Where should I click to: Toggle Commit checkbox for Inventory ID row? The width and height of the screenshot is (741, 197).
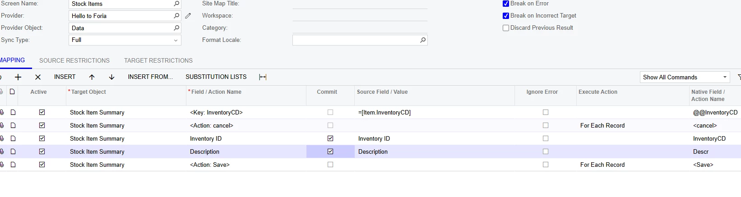(x=330, y=138)
